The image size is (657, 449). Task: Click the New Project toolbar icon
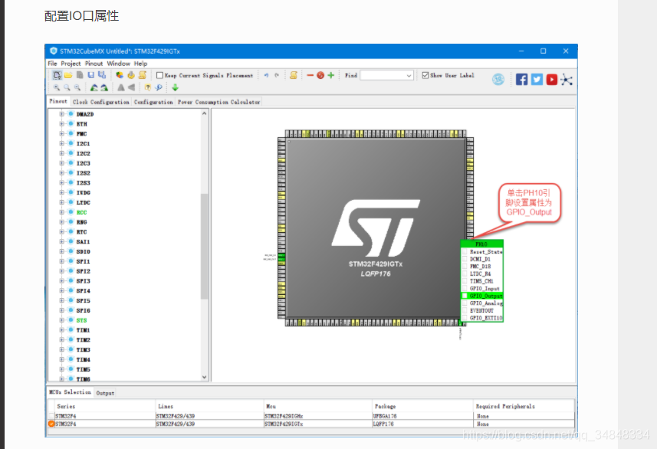[57, 75]
